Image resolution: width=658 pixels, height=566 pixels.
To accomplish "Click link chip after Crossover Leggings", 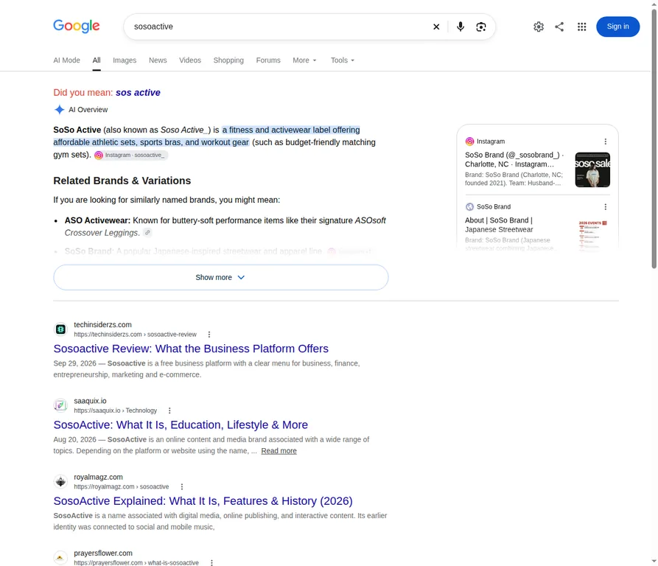I will (147, 232).
